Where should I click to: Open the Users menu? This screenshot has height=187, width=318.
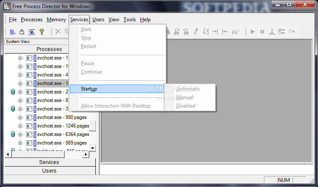(98, 20)
